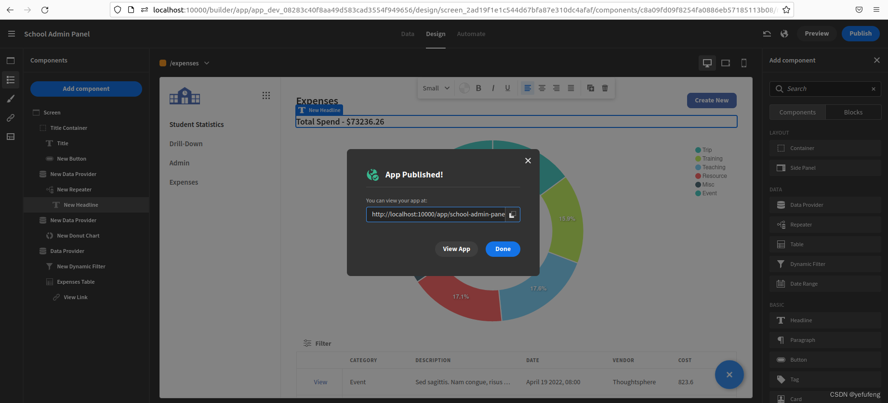
Task: Click the Add component button
Action: click(x=86, y=89)
